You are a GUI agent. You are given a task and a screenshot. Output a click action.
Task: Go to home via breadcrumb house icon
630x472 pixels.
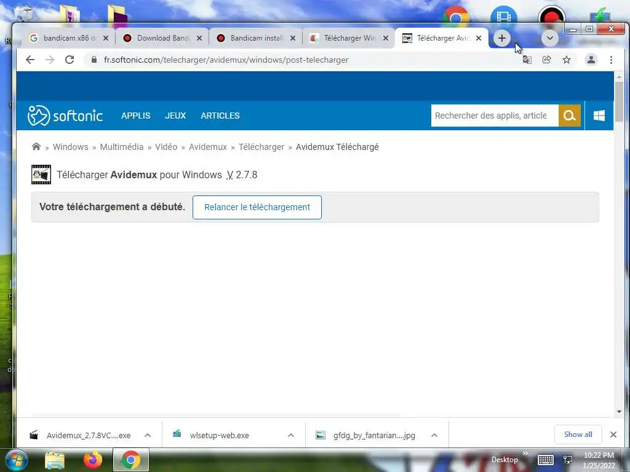pos(36,146)
